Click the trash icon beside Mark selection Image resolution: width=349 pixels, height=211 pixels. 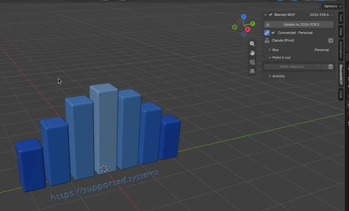pos(331,67)
